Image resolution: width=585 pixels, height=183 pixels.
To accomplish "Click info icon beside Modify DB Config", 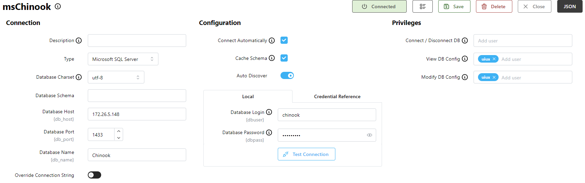I will (x=465, y=77).
